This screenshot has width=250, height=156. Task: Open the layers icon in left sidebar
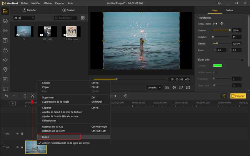pyautogui.click(x=5, y=21)
